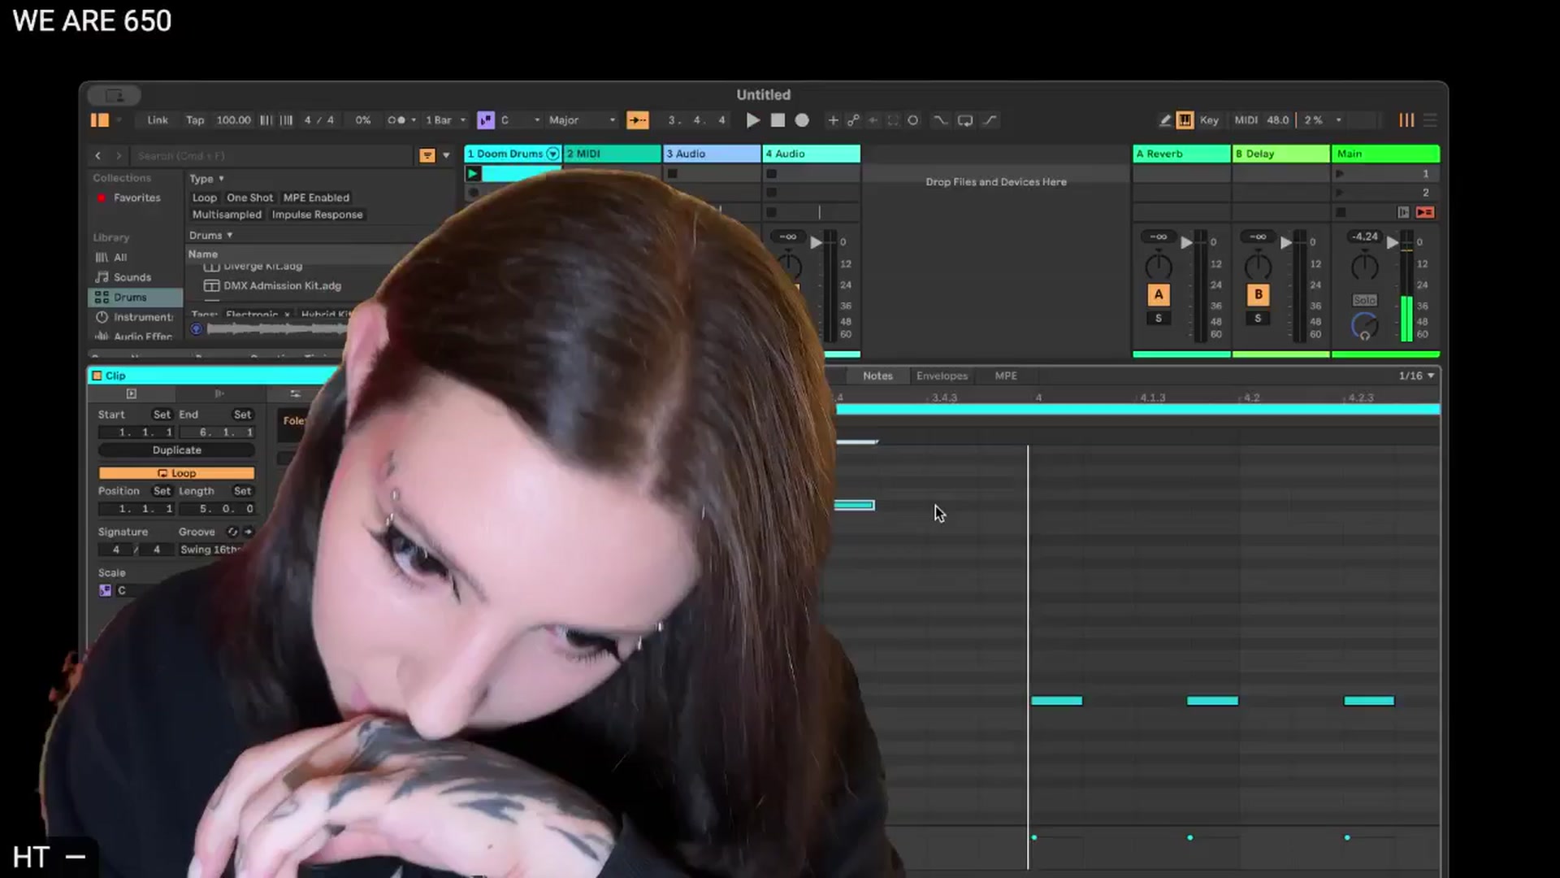Open the quantization menu showing 1 Bar

446,120
